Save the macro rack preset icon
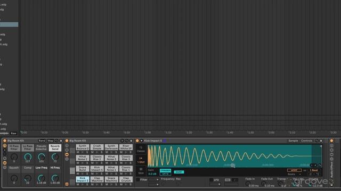The height and width of the screenshot is (191, 341). 61,141
